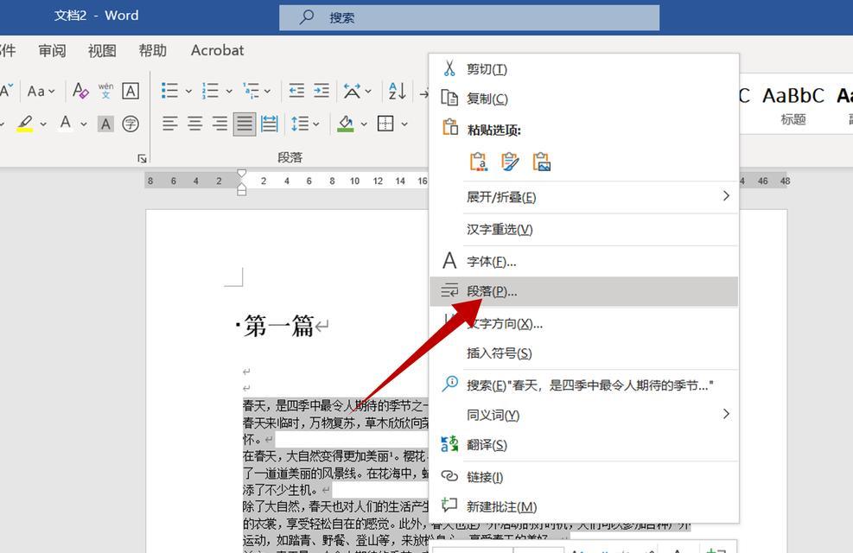The width and height of the screenshot is (853, 553).
Task: Center align the text
Action: pyautogui.click(x=194, y=124)
